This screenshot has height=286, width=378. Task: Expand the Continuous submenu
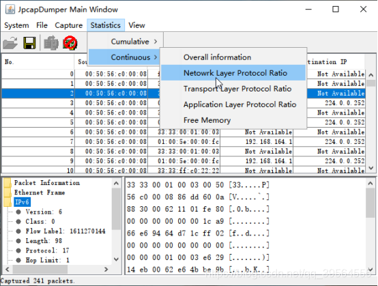point(124,57)
